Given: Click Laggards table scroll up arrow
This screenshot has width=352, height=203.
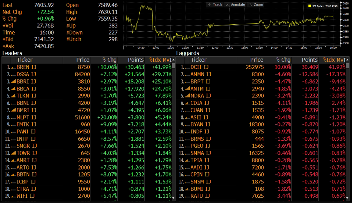Looking at the screenshot, I should pyautogui.click(x=347, y=60).
